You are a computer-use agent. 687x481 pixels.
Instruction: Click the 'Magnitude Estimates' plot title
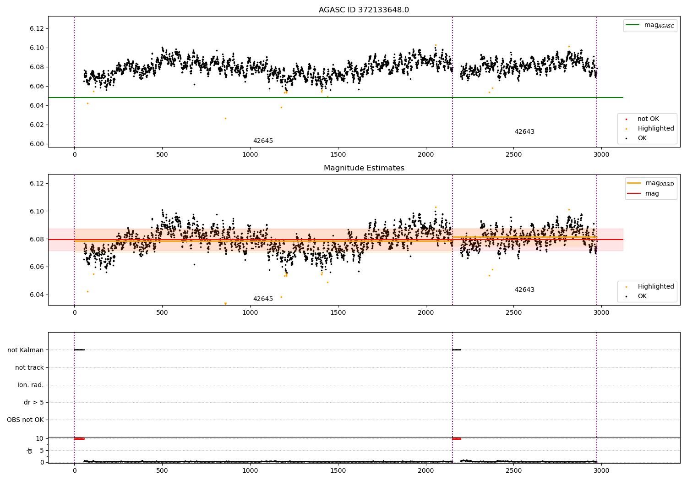[364, 168]
